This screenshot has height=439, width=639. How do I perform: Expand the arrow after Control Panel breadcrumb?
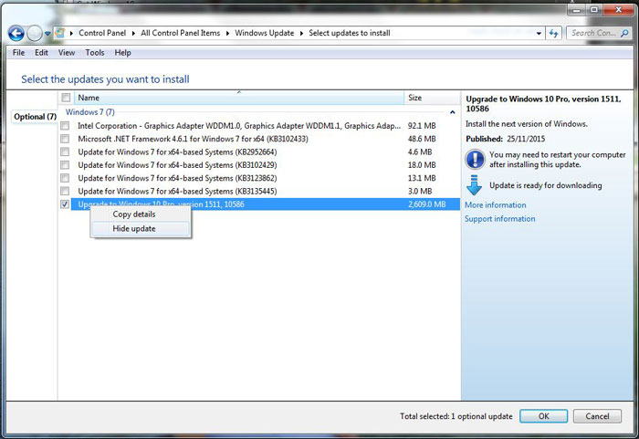click(133, 34)
